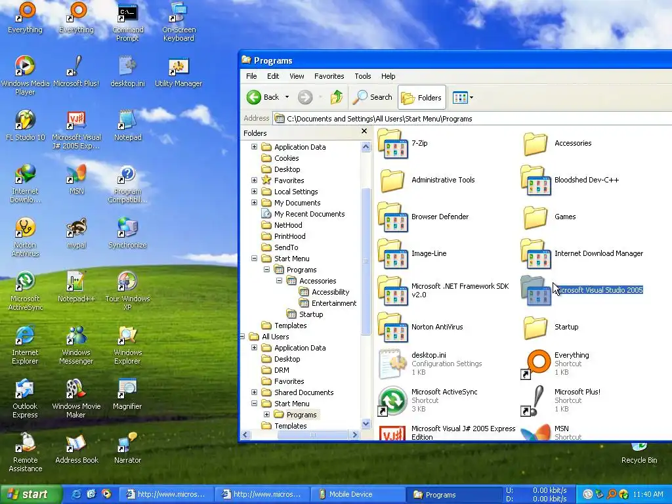Open Windows Media Player desktop icon
Viewport: 672px width, 504px height.
[x=26, y=75]
